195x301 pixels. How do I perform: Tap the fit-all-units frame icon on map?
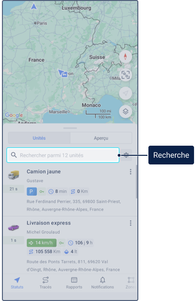(125, 75)
